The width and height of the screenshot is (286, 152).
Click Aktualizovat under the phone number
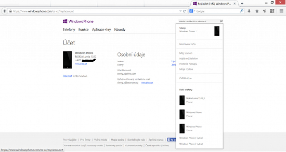coord(81,64)
